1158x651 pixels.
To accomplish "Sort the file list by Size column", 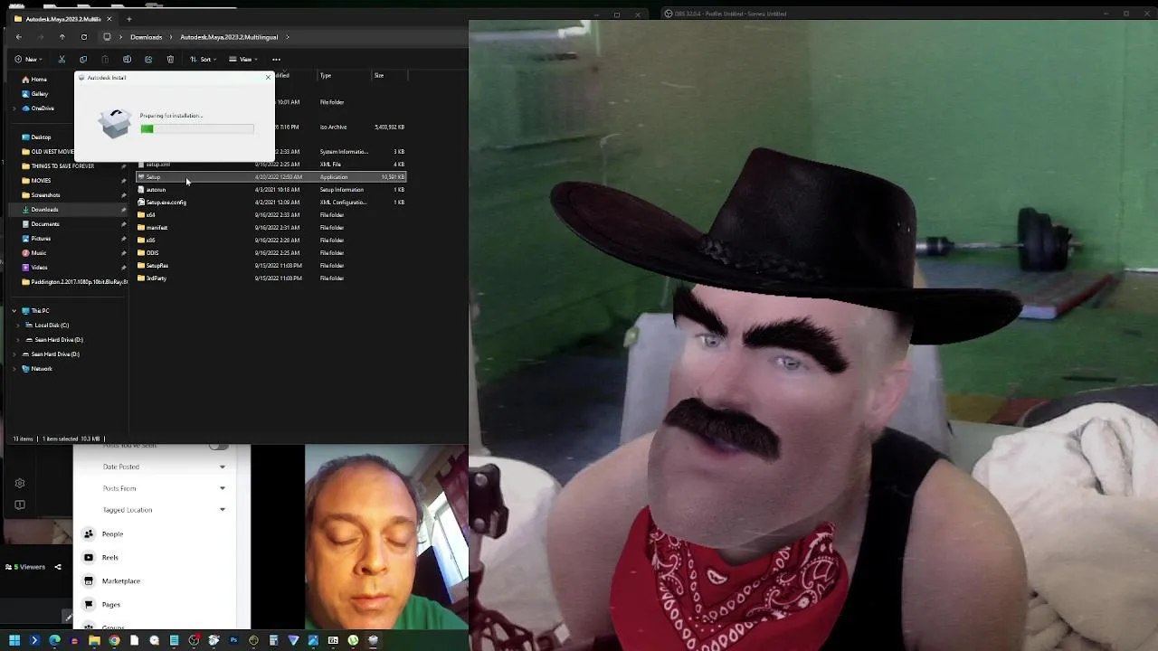I will point(379,76).
